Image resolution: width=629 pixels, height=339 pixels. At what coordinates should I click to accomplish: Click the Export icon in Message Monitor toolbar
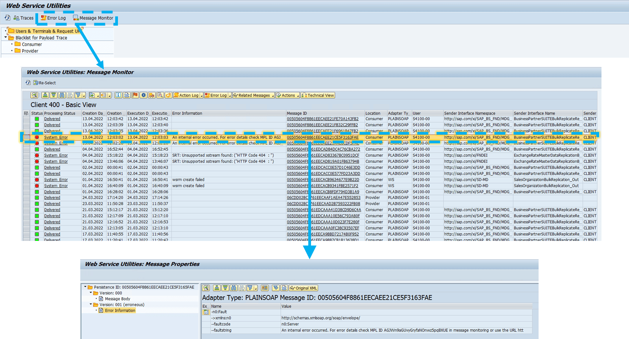92,95
